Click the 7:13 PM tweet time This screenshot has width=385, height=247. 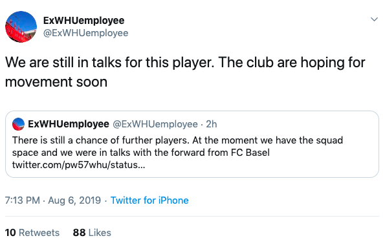[23, 200]
